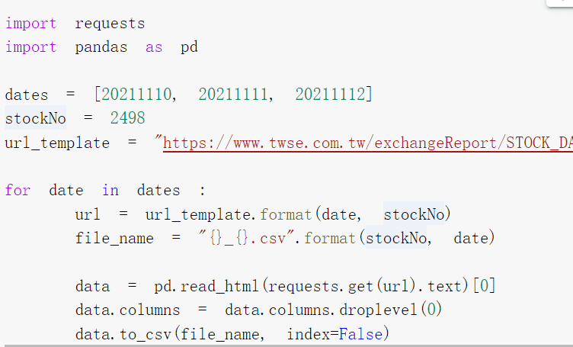Click the purple as keyword

(x=154, y=48)
